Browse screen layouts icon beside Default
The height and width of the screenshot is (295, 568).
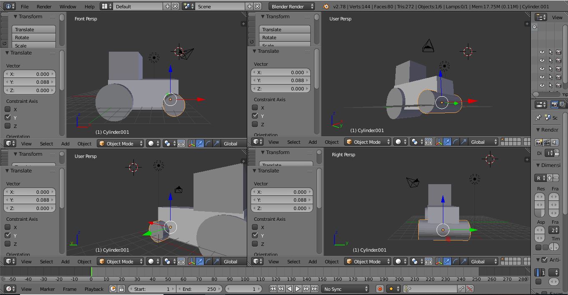point(107,6)
